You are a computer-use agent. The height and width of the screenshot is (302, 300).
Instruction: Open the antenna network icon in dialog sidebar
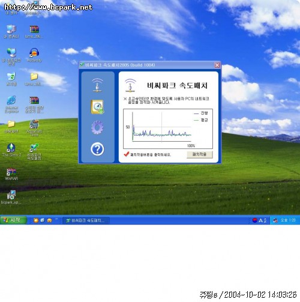click(x=97, y=85)
